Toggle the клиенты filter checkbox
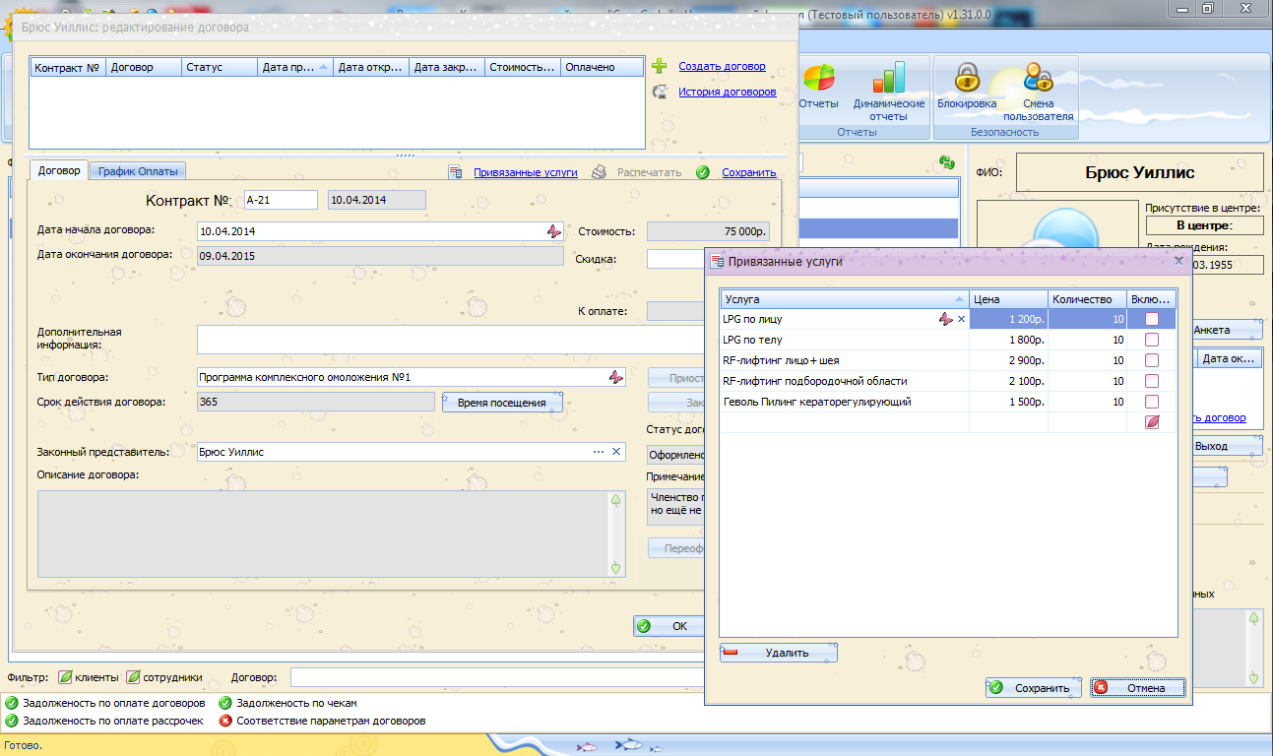The height and width of the screenshot is (756, 1273). [65, 677]
